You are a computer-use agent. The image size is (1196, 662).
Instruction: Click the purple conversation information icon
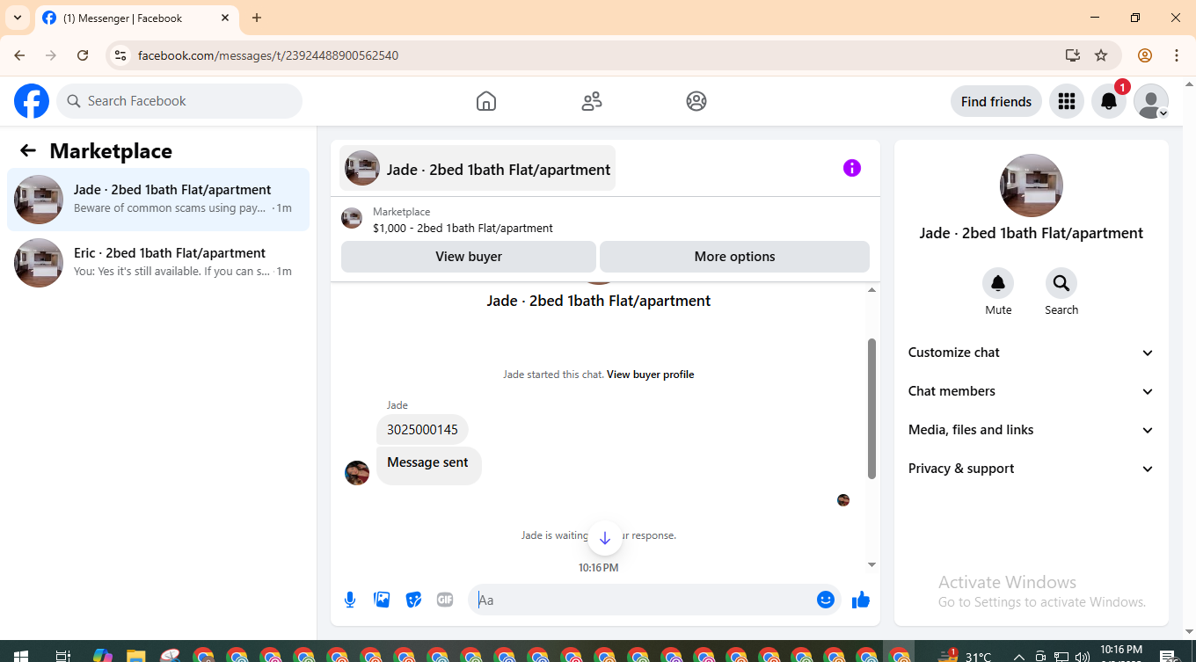pos(852,168)
